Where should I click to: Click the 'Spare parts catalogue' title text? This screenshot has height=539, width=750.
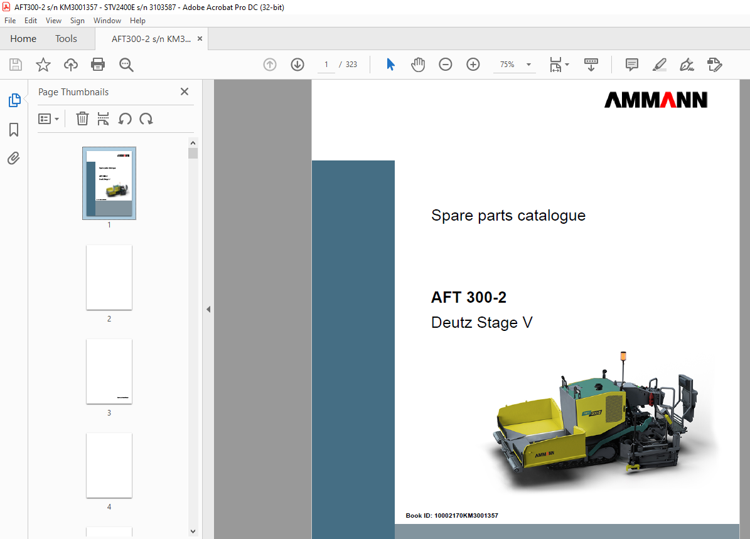coord(508,216)
